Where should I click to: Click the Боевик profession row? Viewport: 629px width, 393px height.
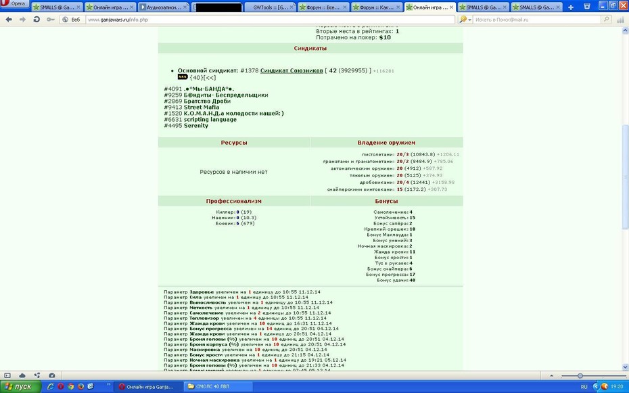(235, 223)
